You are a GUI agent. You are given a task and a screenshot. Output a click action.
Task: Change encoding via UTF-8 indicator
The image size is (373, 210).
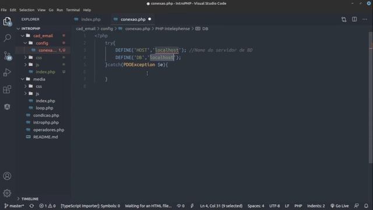pos(275,206)
